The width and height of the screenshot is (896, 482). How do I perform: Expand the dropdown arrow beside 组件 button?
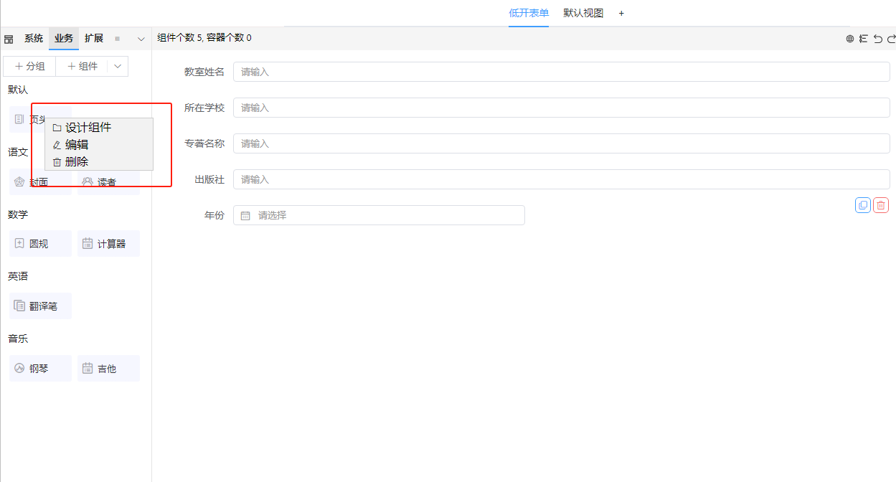pos(118,66)
